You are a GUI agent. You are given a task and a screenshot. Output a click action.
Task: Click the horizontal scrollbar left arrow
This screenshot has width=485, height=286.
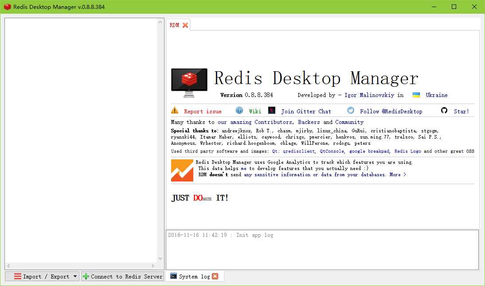pyautogui.click(x=8, y=266)
